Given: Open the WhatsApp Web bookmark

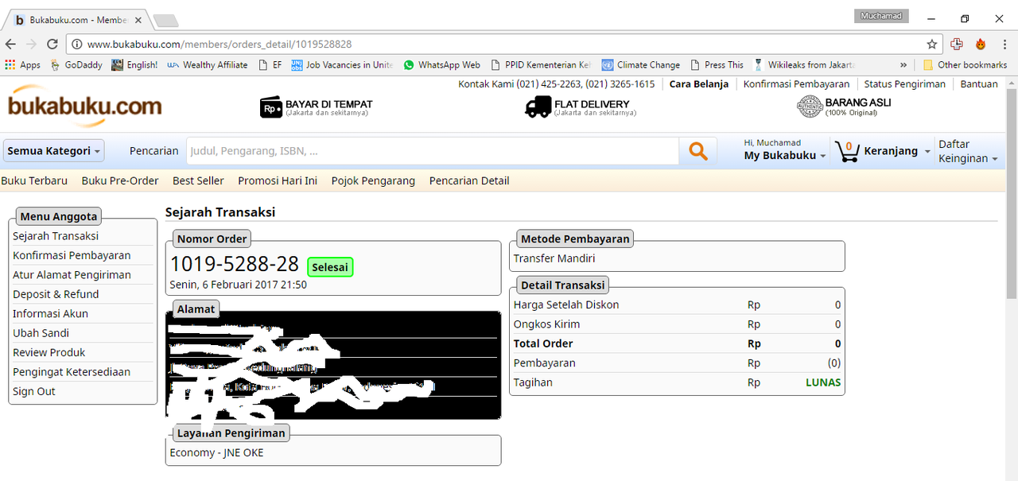Looking at the screenshot, I should (x=441, y=65).
